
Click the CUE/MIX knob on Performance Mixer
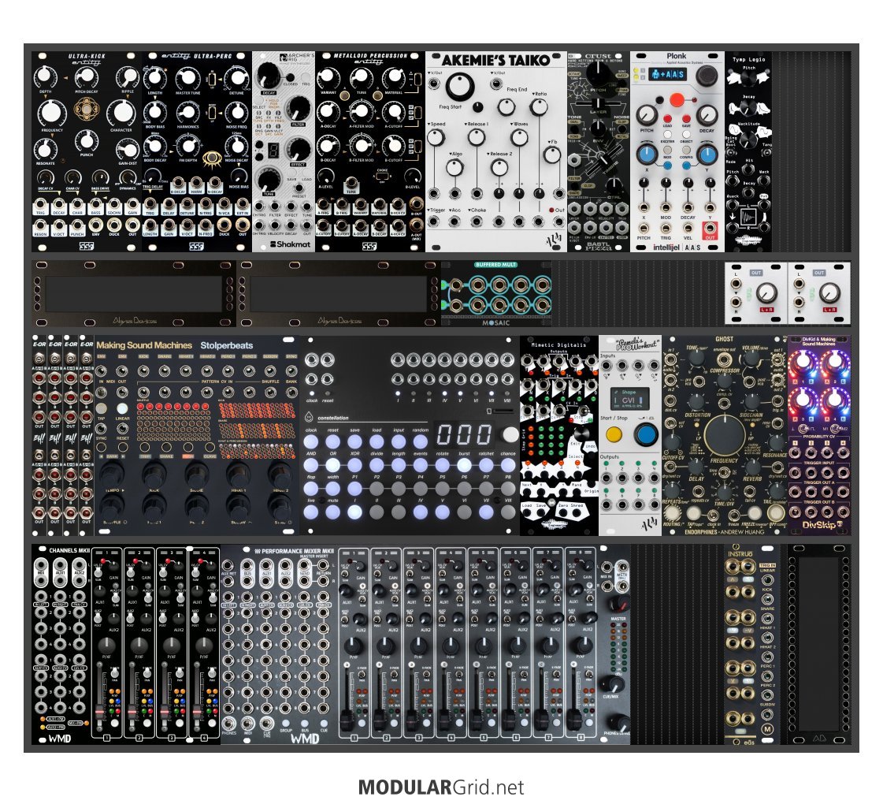[614, 685]
